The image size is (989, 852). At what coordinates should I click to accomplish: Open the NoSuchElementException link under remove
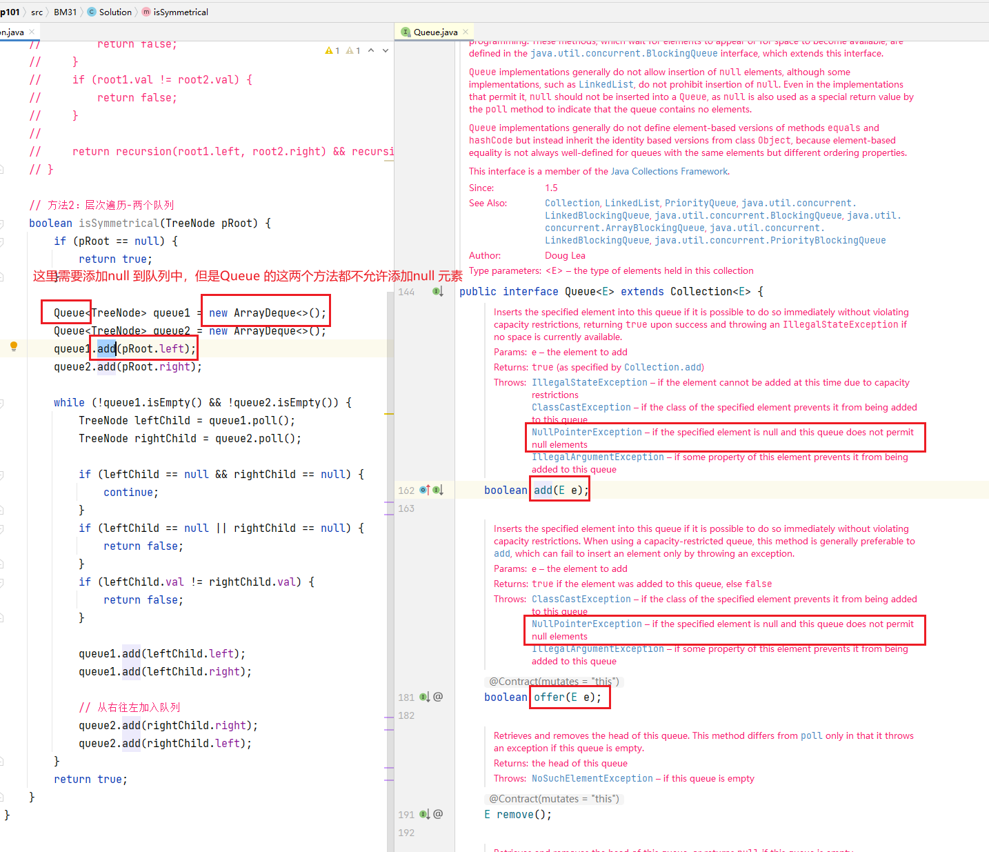click(x=592, y=778)
